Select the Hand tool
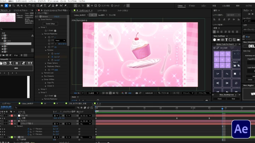255x143 pixels. [x=10, y=6]
